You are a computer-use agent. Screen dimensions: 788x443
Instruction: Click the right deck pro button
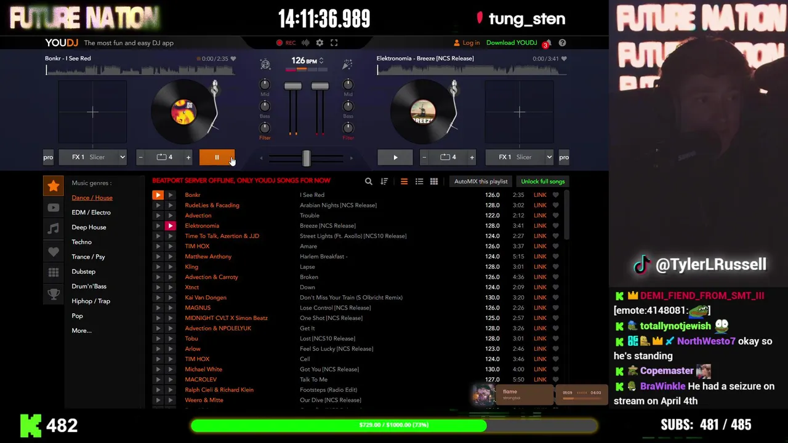point(564,158)
